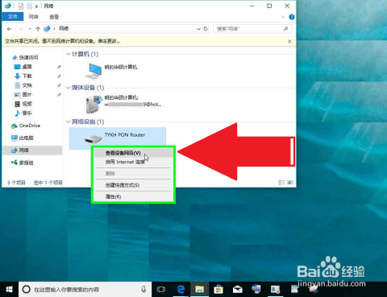Open Microsoft Store from taskbar
Screen dimensions: 387x297
pos(218,289)
